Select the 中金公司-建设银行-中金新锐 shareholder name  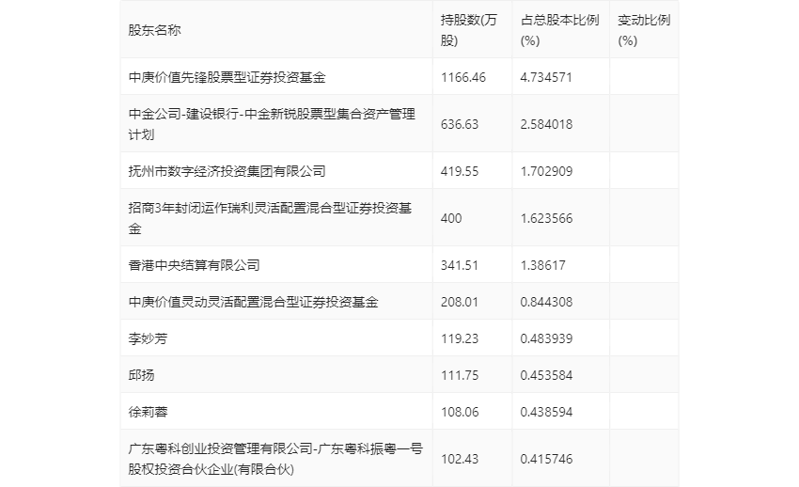[272, 124]
